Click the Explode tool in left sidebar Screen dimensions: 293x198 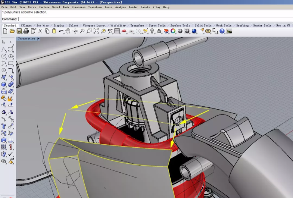point(10,98)
